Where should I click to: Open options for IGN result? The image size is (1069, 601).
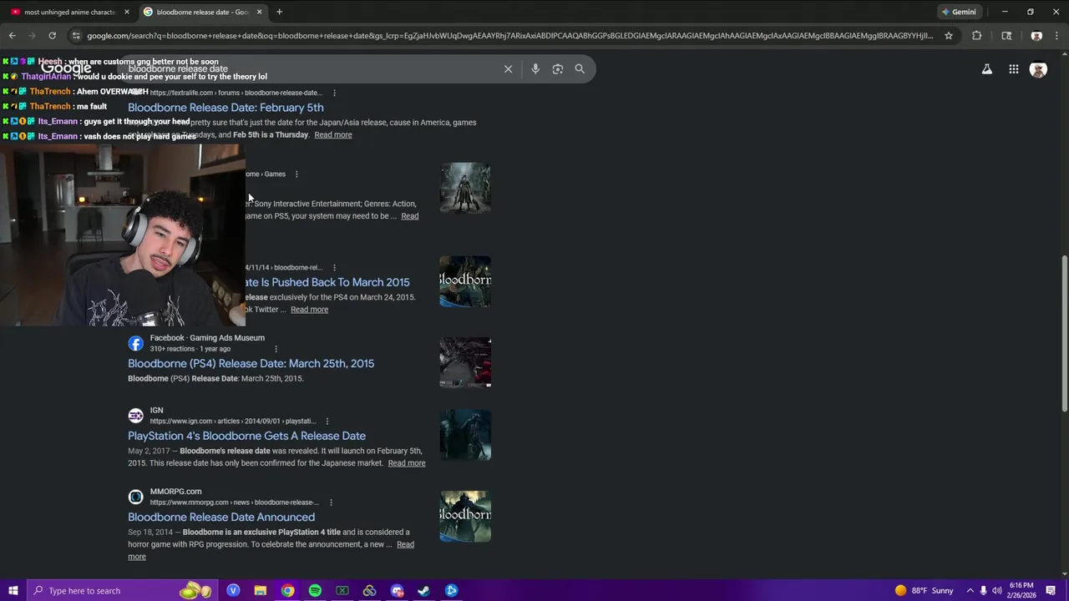(327, 422)
